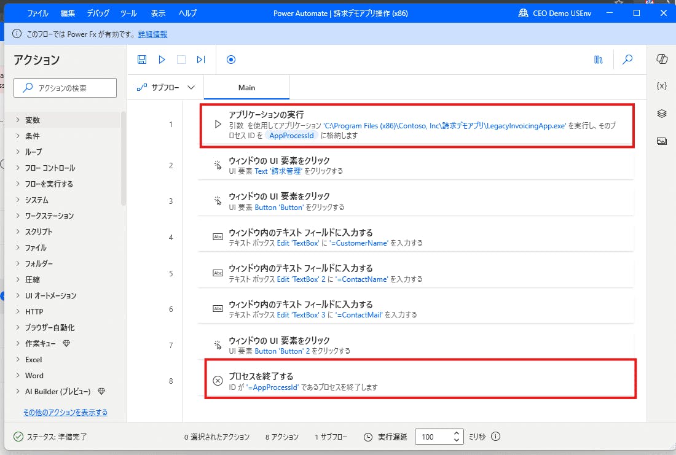Click the premium diamond icon next to 作業キュー
The width and height of the screenshot is (676, 455).
(66, 343)
